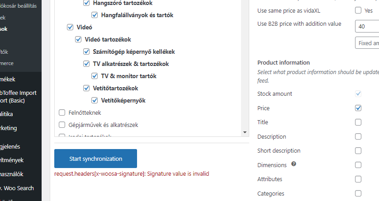Uncheck the Vetítőképernyők checkbox
The height and width of the screenshot is (201, 379).
pos(95,100)
